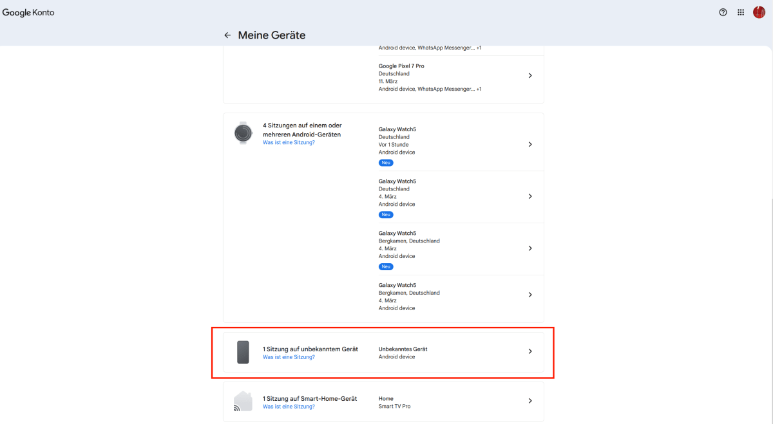This screenshot has height=424, width=773.
Task: Click 'Vor 1 Stunde' Galaxy Watch5 entry
Action: (394, 145)
